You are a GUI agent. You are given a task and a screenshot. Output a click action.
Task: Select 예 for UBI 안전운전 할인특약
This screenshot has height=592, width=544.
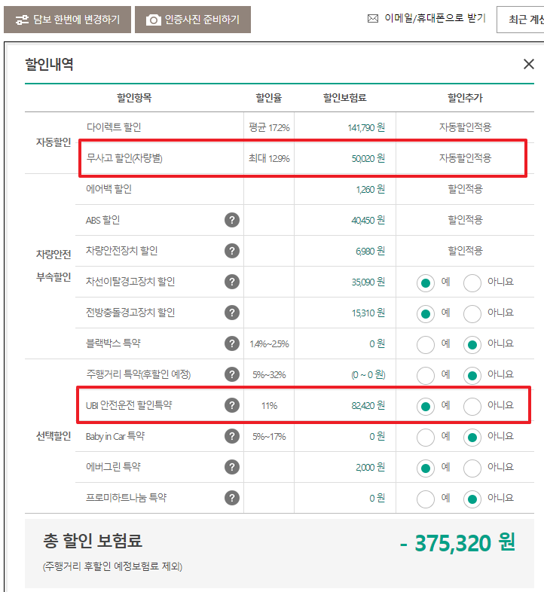tap(426, 407)
